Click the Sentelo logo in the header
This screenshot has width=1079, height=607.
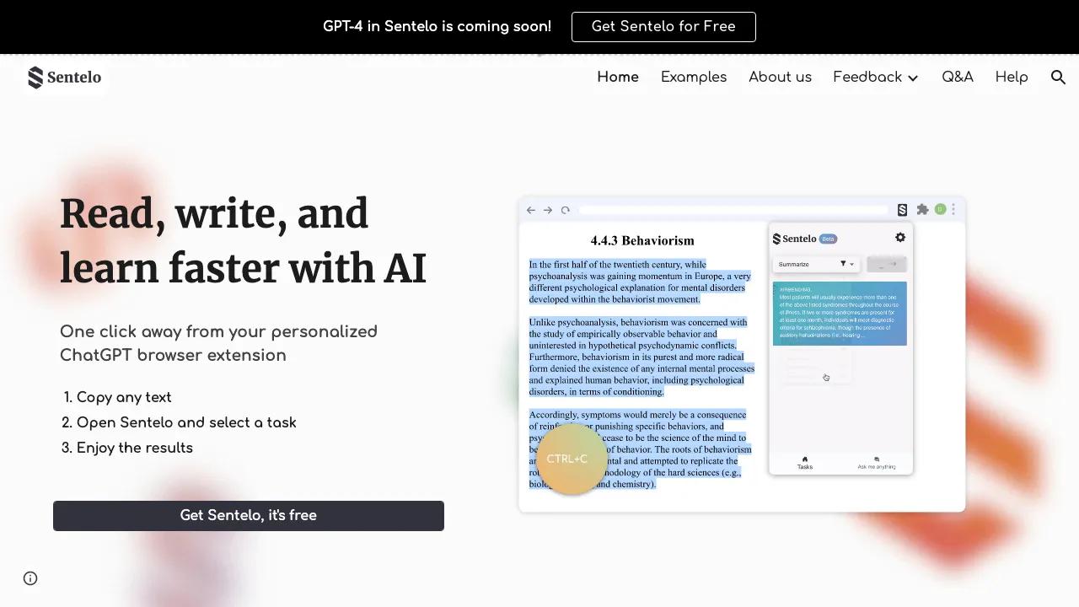tap(64, 78)
